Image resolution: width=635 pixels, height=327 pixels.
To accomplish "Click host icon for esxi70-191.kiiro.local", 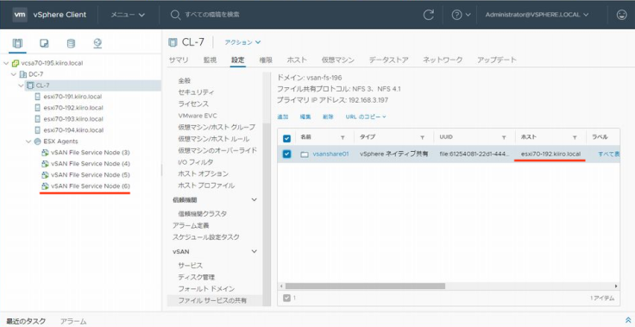I will click(38, 97).
